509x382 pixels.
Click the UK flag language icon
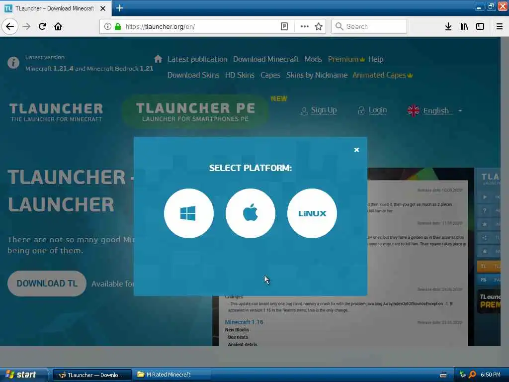413,111
